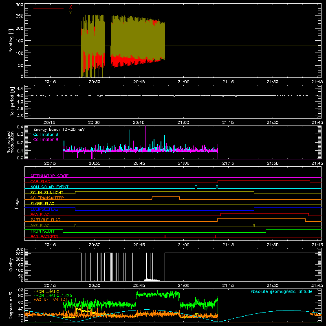The image size is (326, 326).
Task: Click the 'Roll period [s]' axis title
Action: click(12, 101)
